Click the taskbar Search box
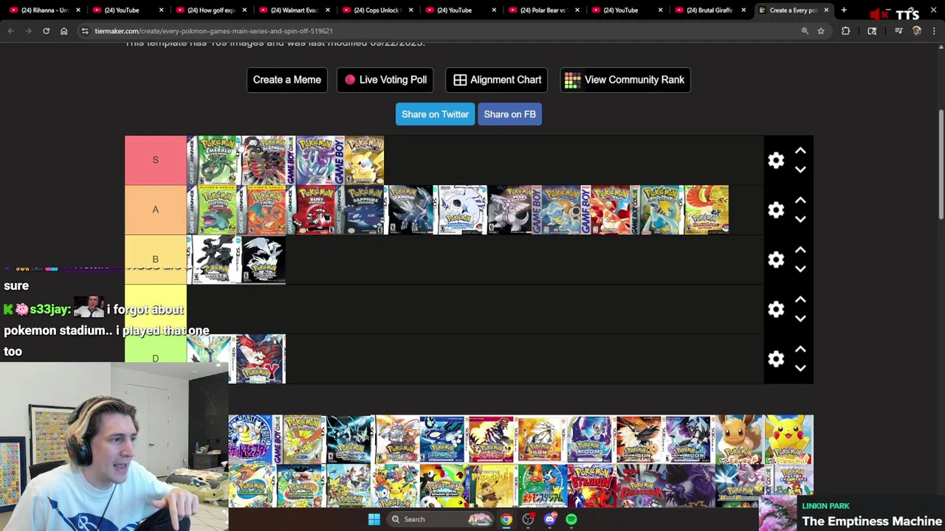Viewport: 945px width, 531px height. 441,519
